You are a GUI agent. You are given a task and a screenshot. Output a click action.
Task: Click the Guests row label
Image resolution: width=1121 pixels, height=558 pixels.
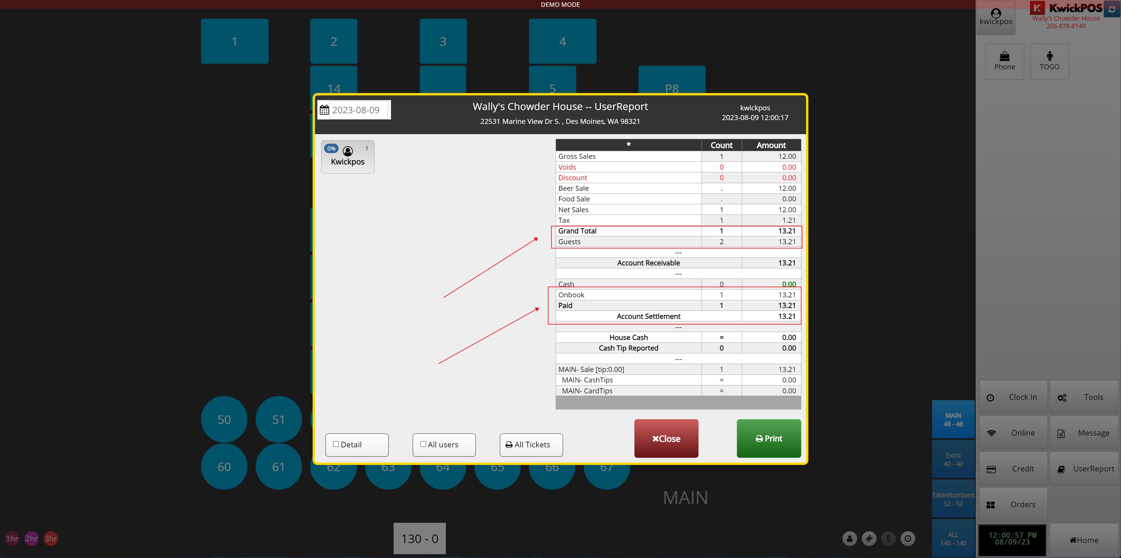click(569, 242)
